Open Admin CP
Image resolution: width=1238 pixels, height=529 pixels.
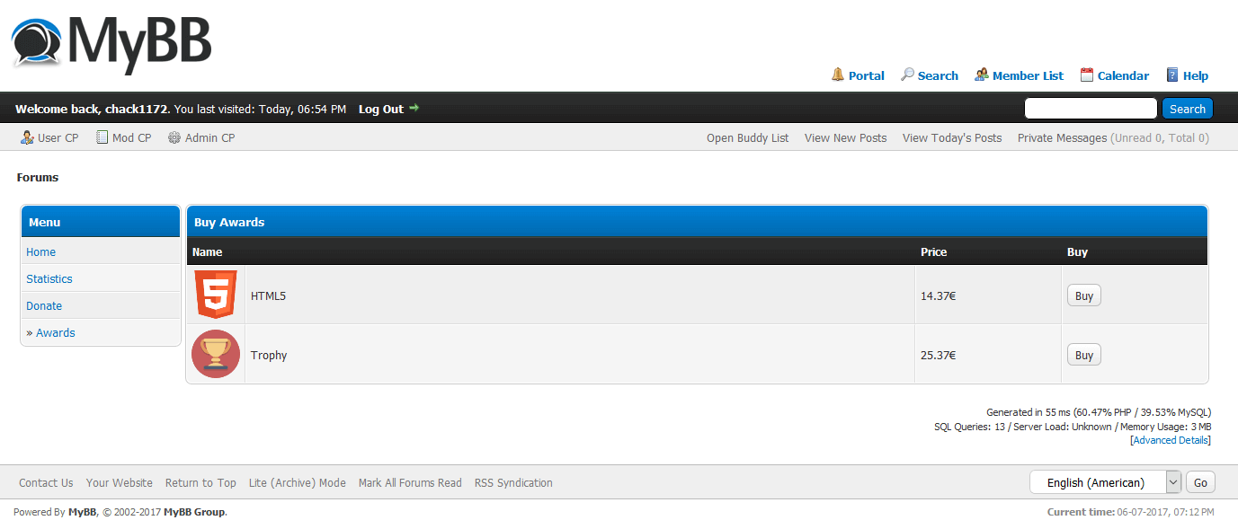pos(209,137)
